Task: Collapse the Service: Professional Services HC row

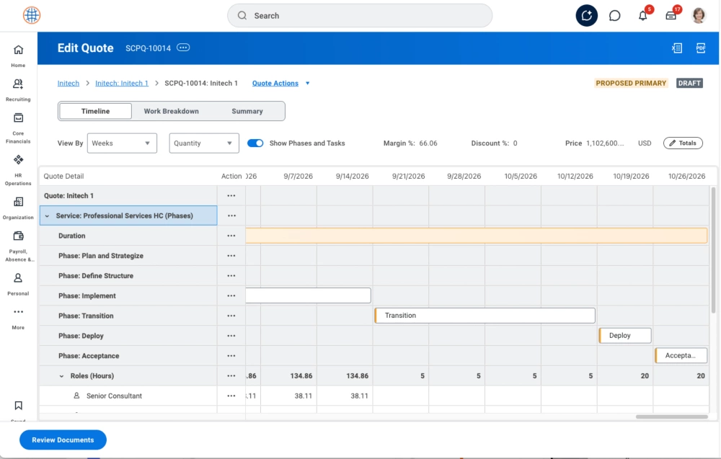Action: (x=47, y=215)
